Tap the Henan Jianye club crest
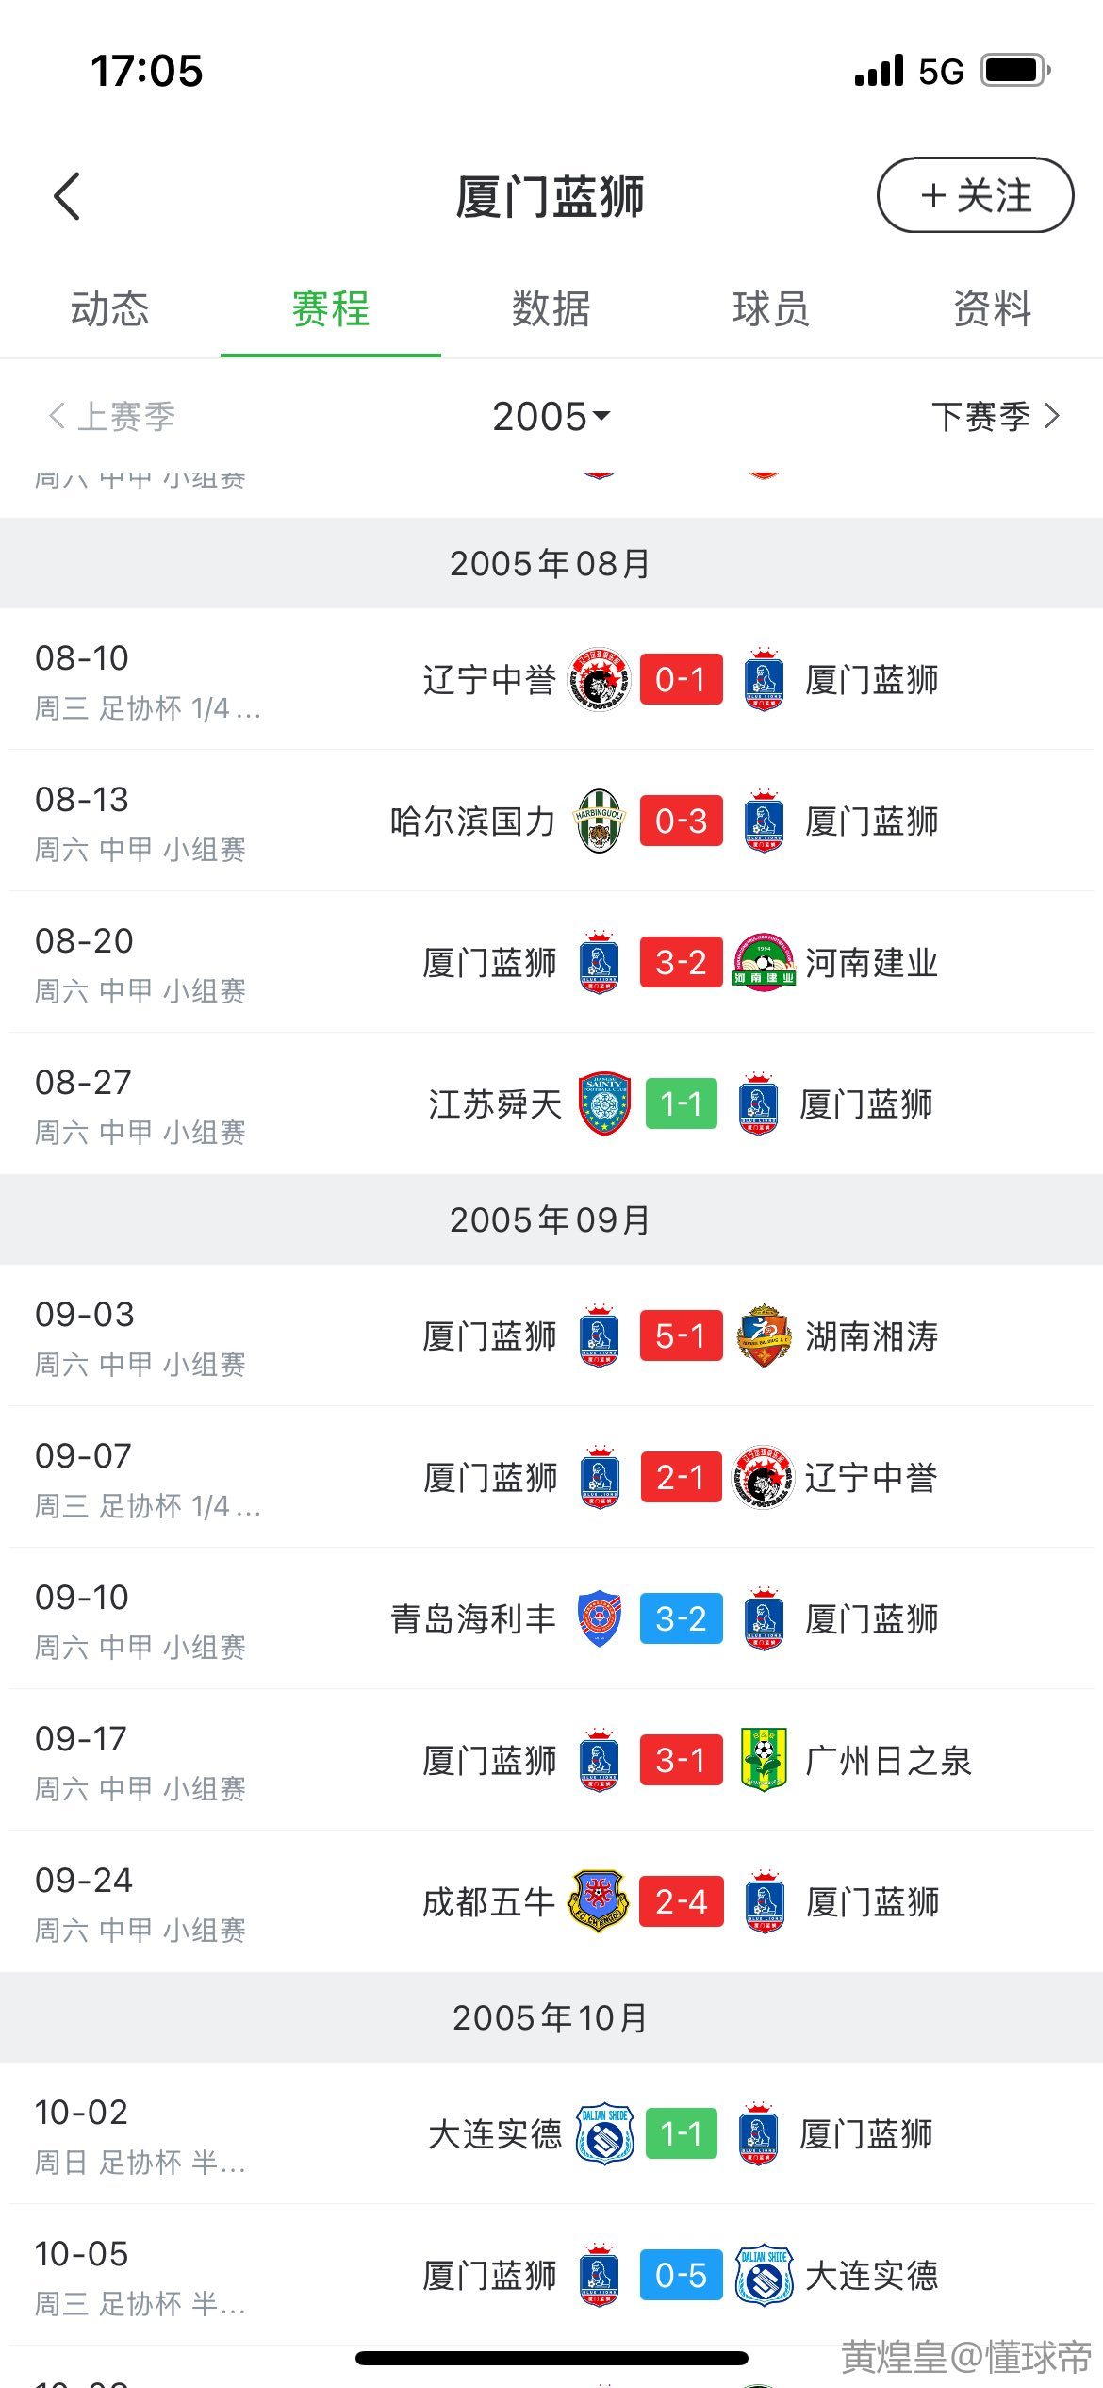Image resolution: width=1103 pixels, height=2388 pixels. tap(764, 962)
